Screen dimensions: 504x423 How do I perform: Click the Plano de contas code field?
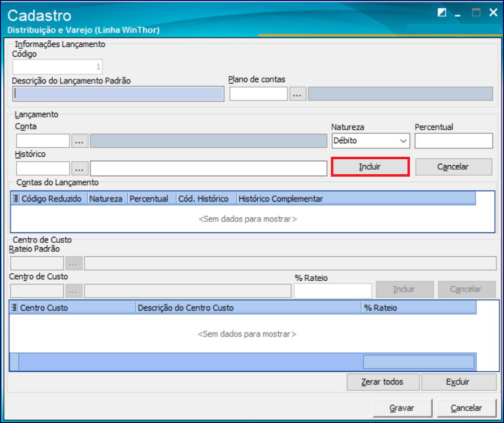point(258,94)
